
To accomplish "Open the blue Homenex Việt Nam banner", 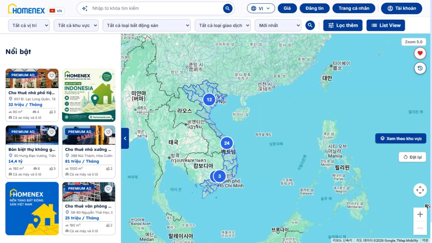I will pyautogui.click(x=32, y=208).
